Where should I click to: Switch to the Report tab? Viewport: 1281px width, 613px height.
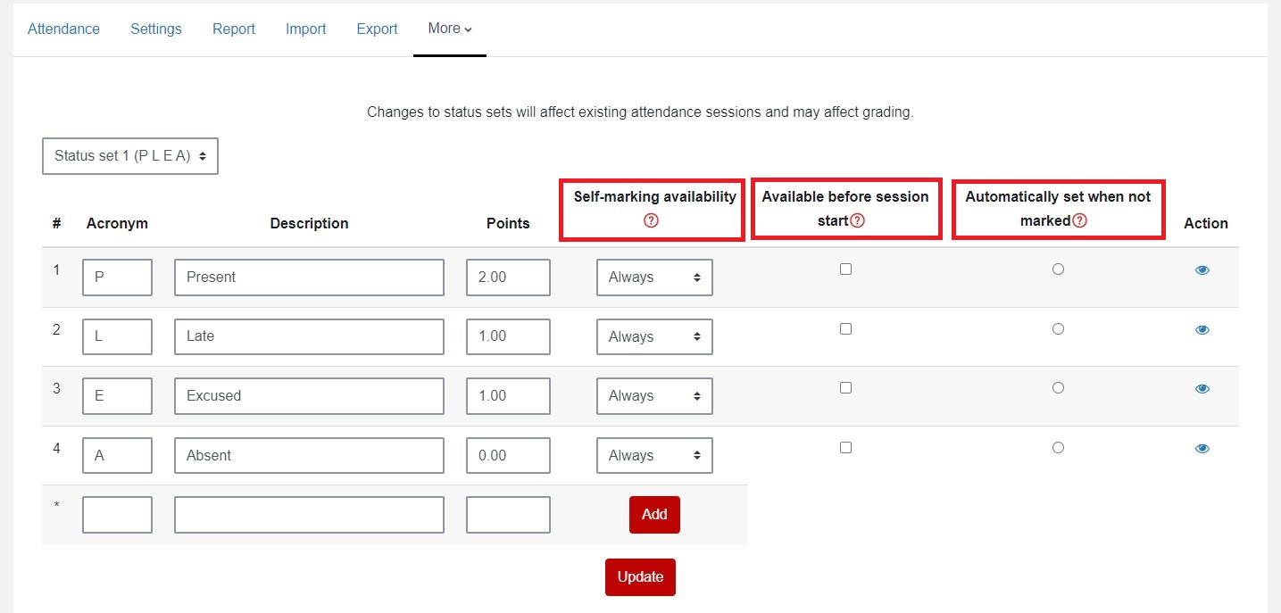234,29
